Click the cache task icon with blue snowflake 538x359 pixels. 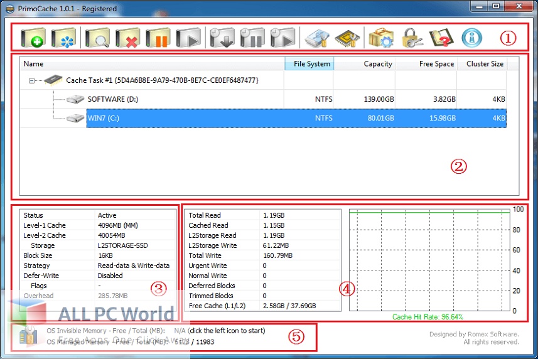(x=63, y=38)
